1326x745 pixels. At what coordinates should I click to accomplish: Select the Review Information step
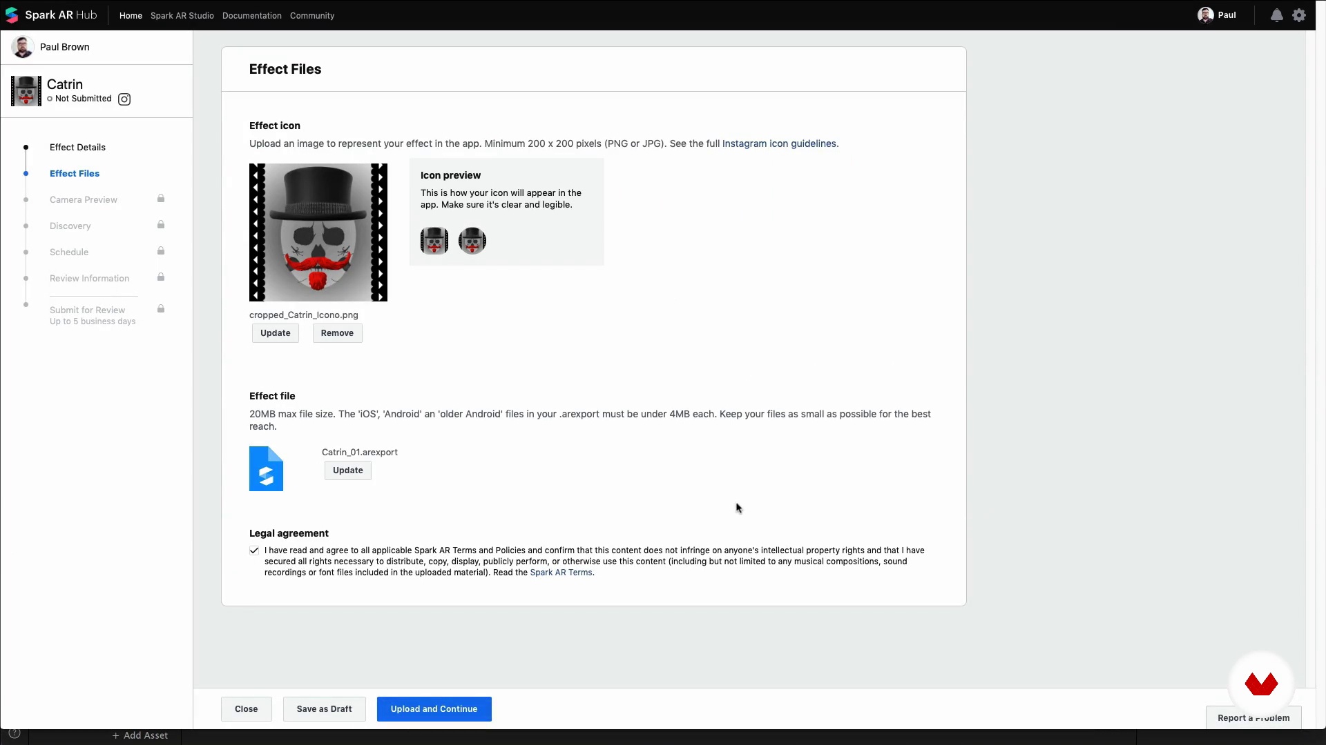pos(90,278)
